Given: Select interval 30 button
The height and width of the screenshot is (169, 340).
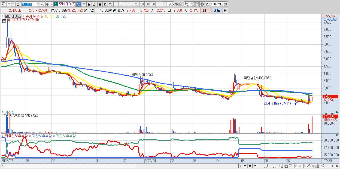Looking at the screenshot, I should tap(142, 4).
